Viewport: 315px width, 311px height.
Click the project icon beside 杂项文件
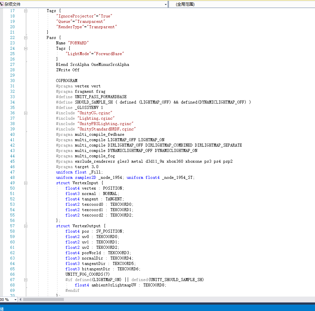click(2, 4)
